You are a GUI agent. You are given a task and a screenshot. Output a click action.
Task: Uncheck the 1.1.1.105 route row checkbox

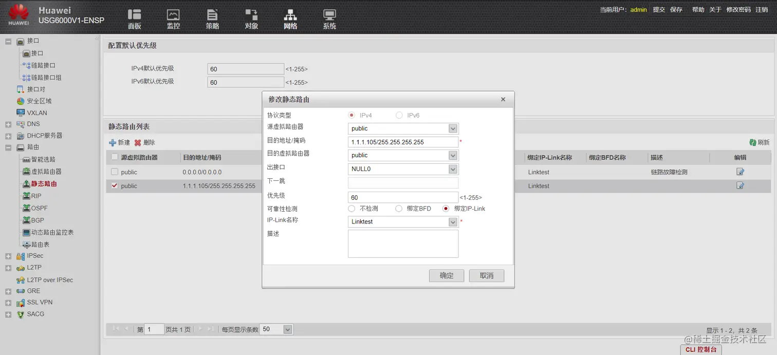click(115, 185)
